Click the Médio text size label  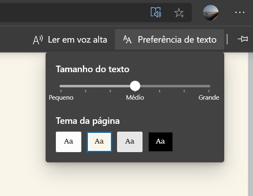tap(135, 98)
